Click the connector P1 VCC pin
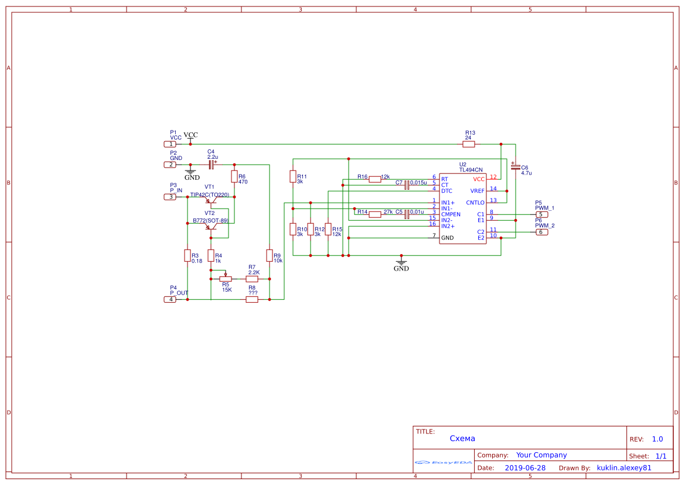The height and width of the screenshot is (485, 685). point(171,144)
